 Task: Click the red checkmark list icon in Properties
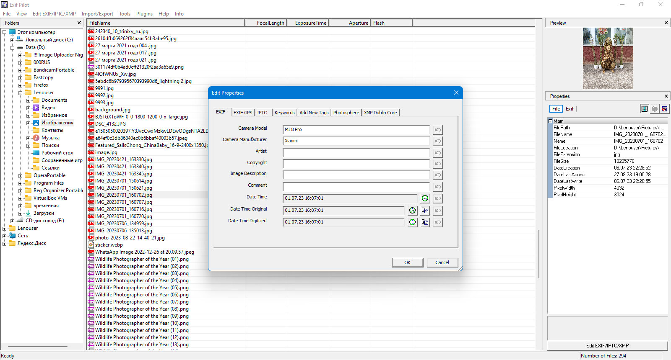point(664,109)
